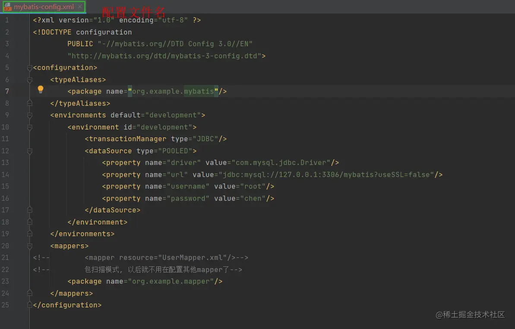515x329 pixels.
Task: Place cursor in "org.example.mybatis" package name
Action: click(173, 91)
